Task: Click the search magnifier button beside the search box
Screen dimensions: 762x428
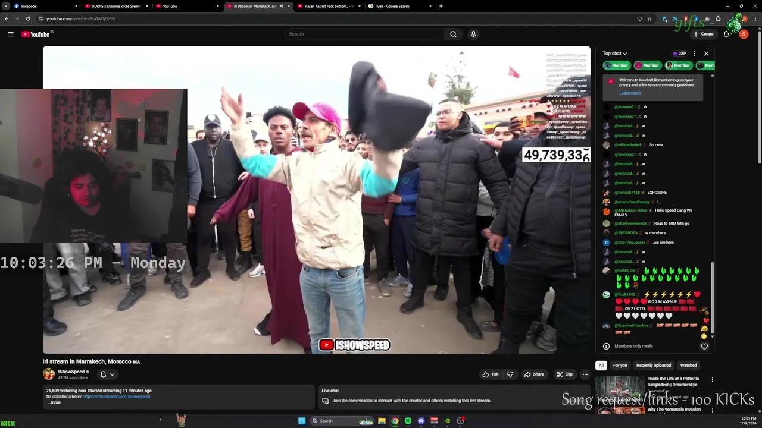Action: click(453, 34)
